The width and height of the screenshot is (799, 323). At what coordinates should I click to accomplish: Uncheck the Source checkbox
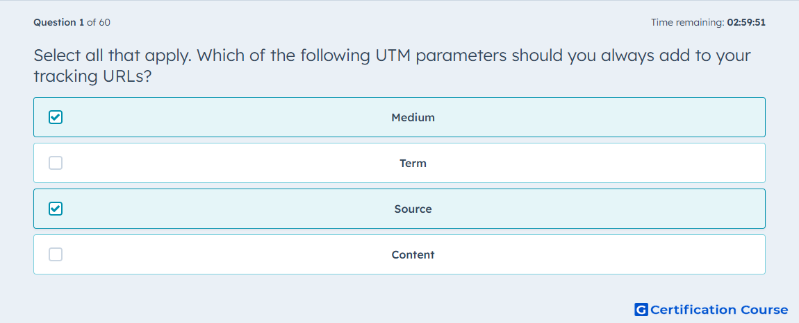click(x=56, y=209)
